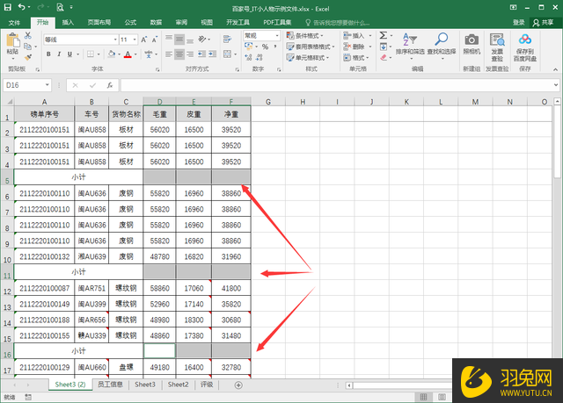Open Find and Select magnifier
563x403 pixels.
tap(442, 45)
